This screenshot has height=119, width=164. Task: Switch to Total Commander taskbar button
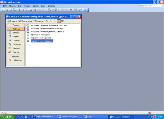[44, 117]
